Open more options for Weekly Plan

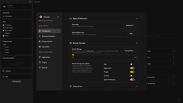click(173, 84)
